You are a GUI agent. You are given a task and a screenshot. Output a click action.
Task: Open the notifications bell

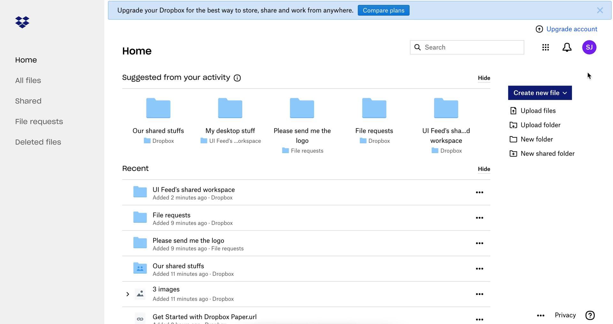tap(567, 47)
